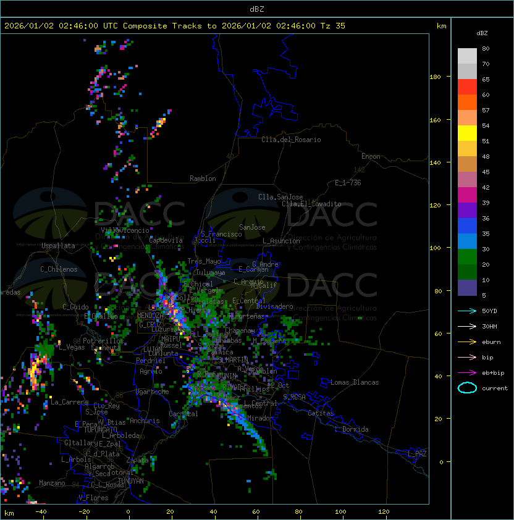Click the 'Mirador' map label
This screenshot has height=520, width=514.
[261, 418]
